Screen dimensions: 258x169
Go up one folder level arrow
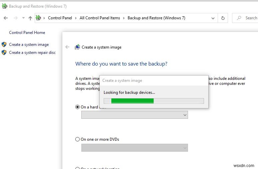[x=30, y=18]
